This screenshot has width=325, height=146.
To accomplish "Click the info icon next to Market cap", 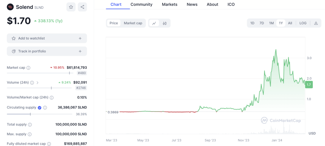I will [x=28, y=68].
